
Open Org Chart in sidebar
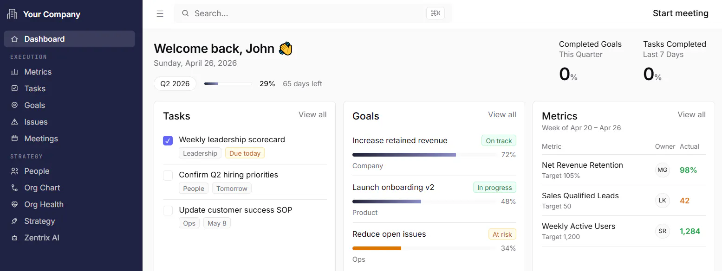70,188
